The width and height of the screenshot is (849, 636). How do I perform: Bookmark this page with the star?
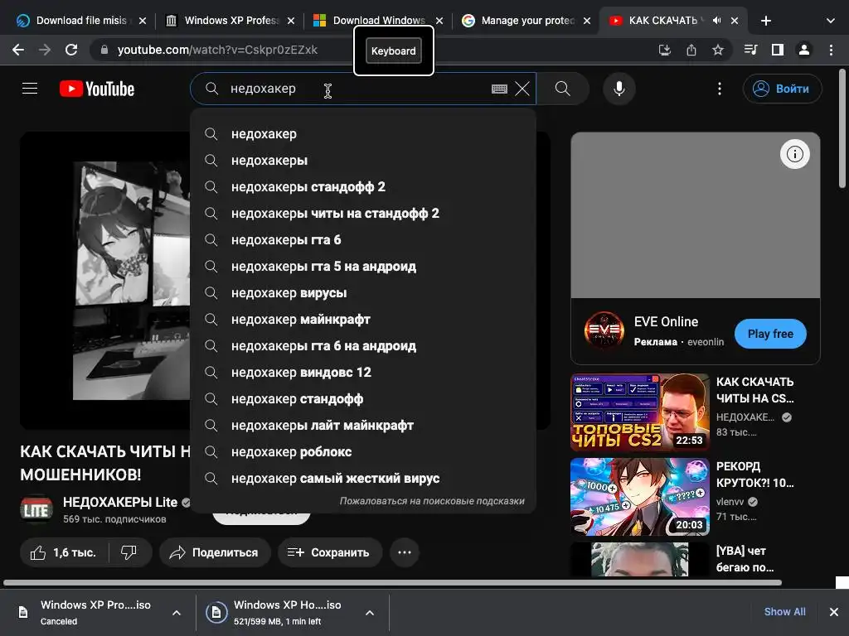tap(717, 50)
